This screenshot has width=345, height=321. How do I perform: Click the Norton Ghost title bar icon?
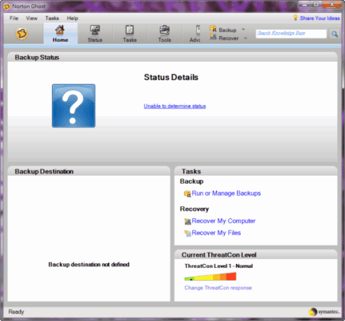[7, 6]
